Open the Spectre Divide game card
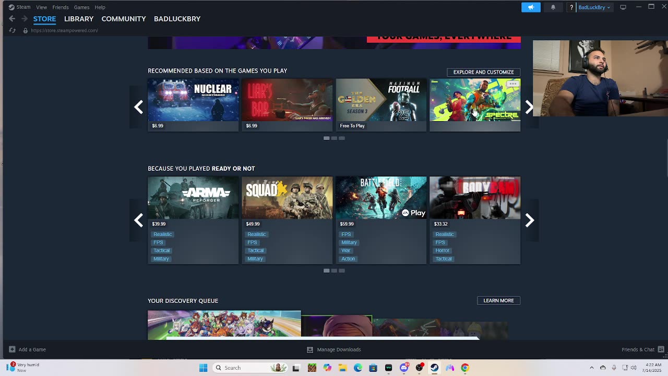Screen dimensions: 668x376 click(475, 105)
